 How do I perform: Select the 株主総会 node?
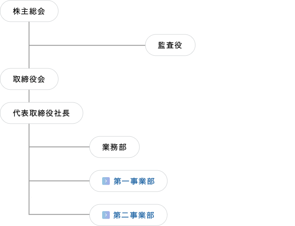[29, 11]
